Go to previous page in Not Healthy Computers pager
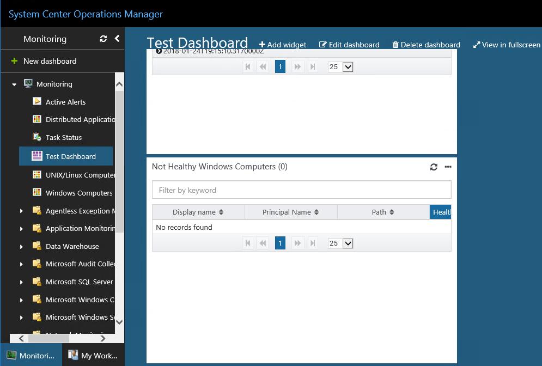 click(263, 243)
